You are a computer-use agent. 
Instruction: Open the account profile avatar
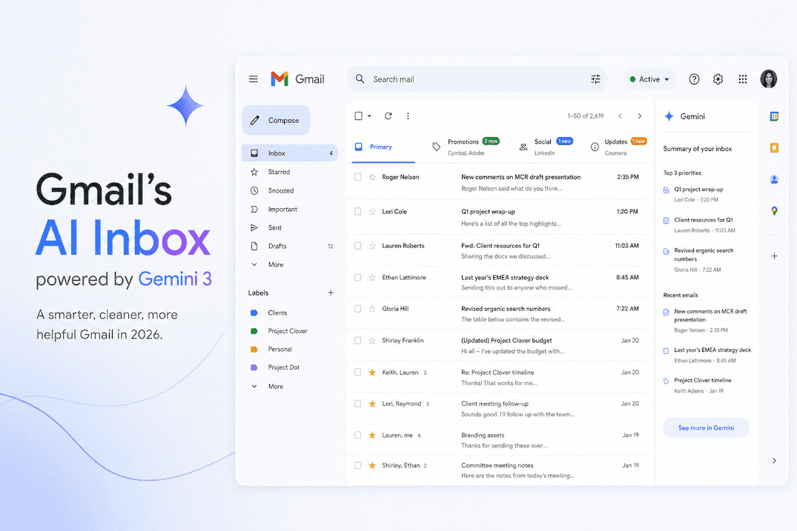point(769,79)
